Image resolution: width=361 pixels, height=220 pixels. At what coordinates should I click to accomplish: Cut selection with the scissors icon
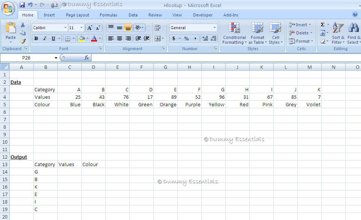click(x=22, y=25)
